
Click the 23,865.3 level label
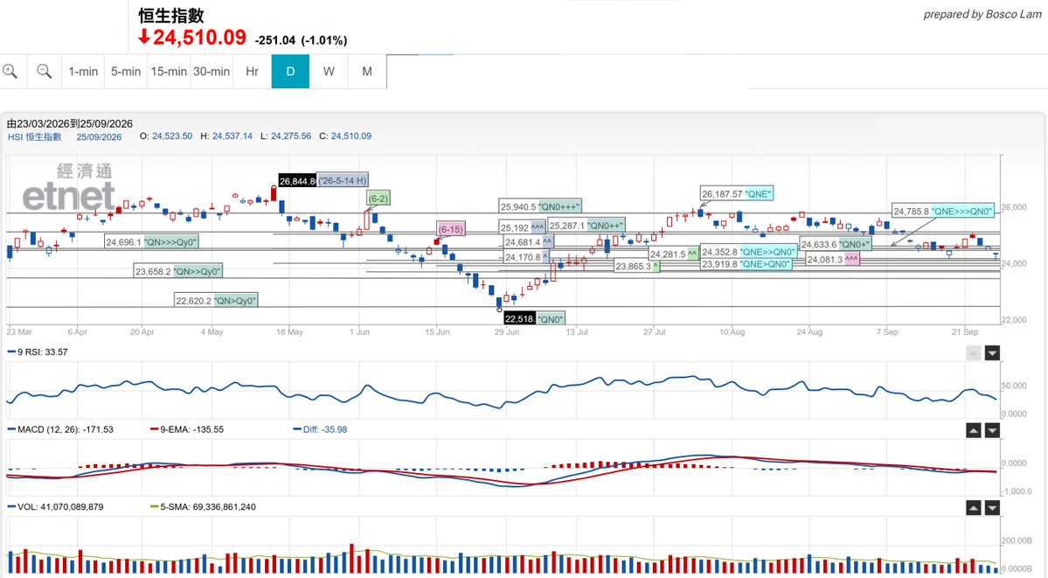coord(637,266)
